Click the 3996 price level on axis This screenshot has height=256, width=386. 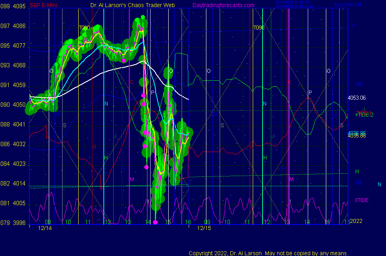tap(19, 223)
